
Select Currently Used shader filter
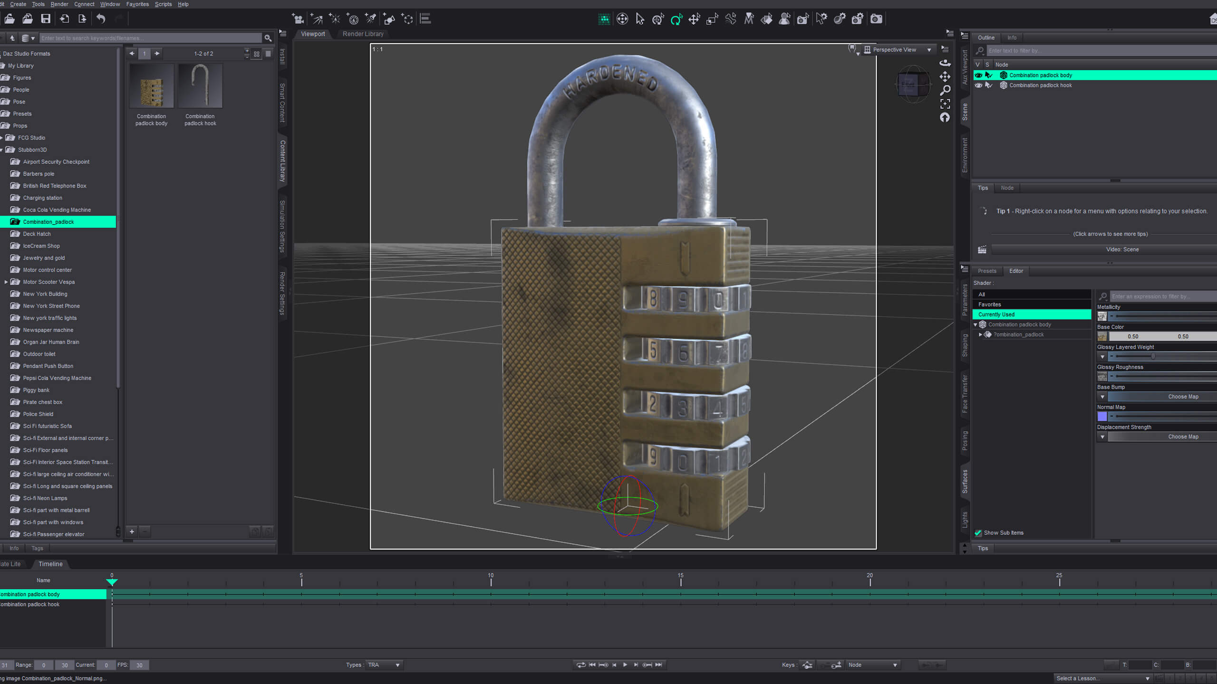tap(1032, 314)
